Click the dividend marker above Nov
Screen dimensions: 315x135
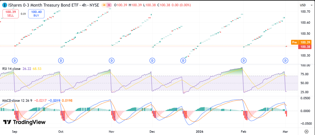coord(111,60)
